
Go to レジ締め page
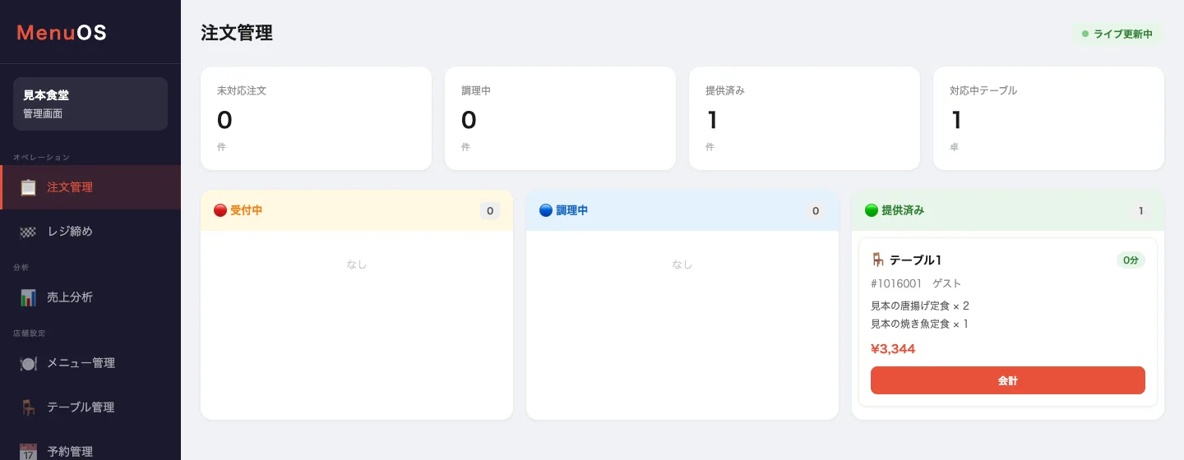[x=90, y=232]
